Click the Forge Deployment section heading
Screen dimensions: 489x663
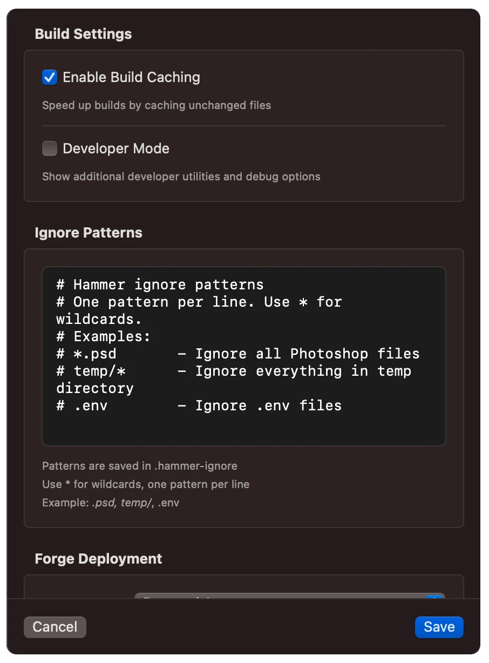coord(98,559)
